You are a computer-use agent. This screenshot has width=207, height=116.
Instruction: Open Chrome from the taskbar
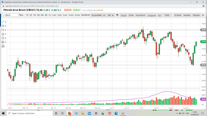coord(69,113)
